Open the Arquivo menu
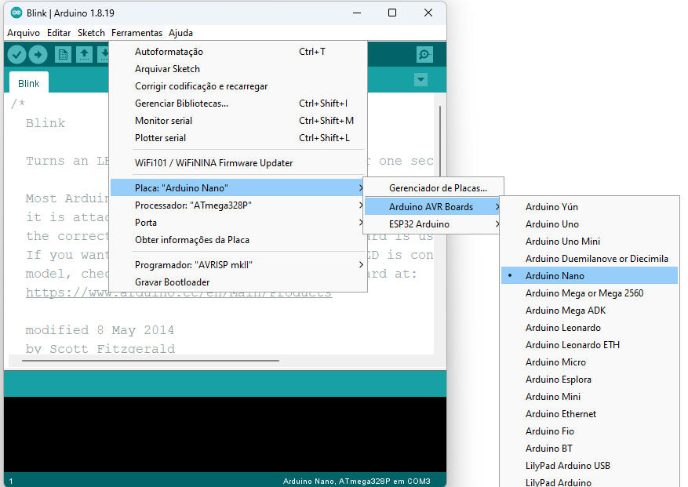The height and width of the screenshot is (487, 688). pos(24,33)
